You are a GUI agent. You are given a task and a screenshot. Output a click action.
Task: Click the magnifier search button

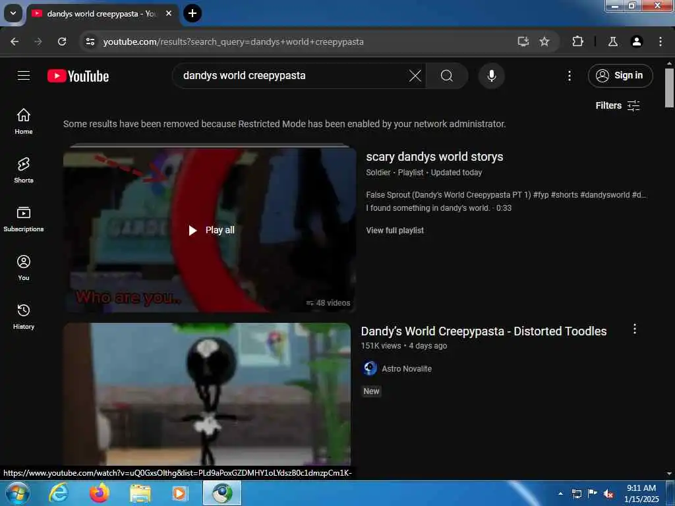447,76
